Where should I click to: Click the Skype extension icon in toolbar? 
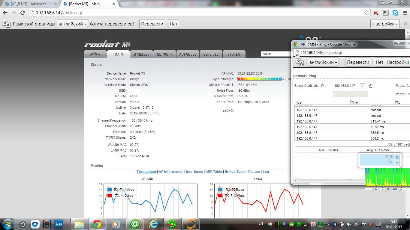click(x=395, y=13)
